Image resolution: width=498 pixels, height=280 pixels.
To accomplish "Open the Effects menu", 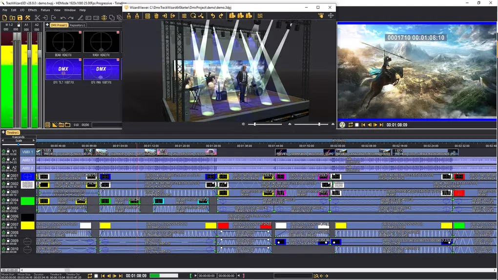I will pyautogui.click(x=32, y=10).
